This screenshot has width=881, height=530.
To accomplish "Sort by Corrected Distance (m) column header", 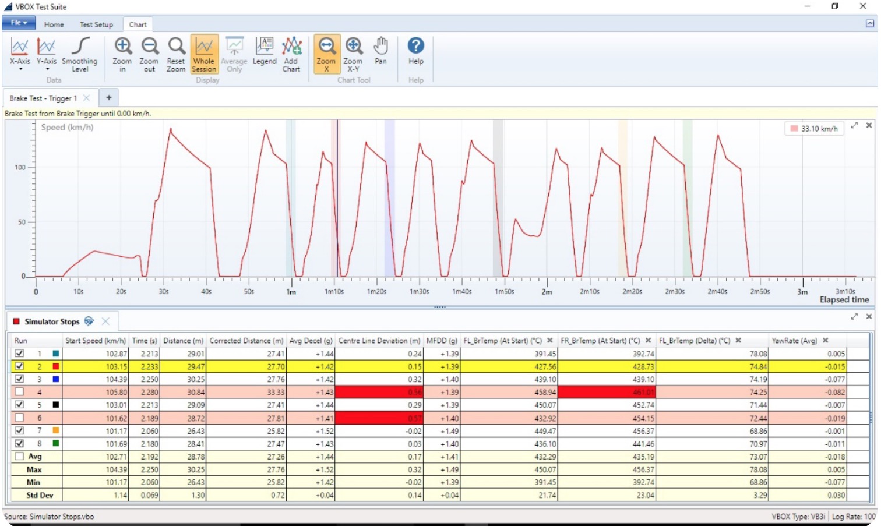I will [x=246, y=341].
